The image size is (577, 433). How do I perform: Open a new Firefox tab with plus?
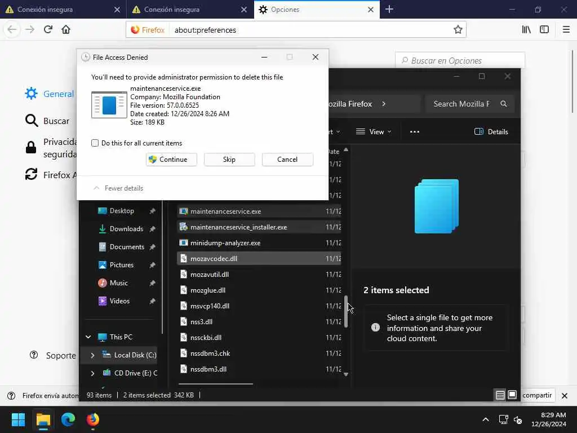click(x=389, y=9)
